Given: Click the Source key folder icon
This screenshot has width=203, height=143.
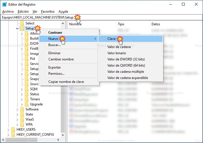Looking at the screenshot, I should pos(26,84).
